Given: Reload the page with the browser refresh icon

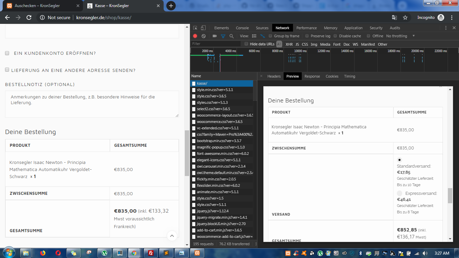Looking at the screenshot, I should pyautogui.click(x=29, y=17).
